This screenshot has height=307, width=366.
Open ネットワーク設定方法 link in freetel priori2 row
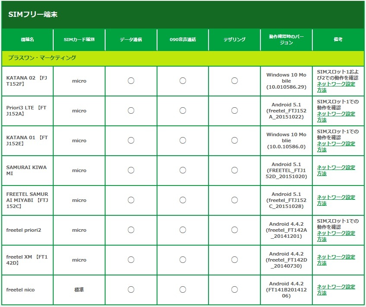pos(336,237)
